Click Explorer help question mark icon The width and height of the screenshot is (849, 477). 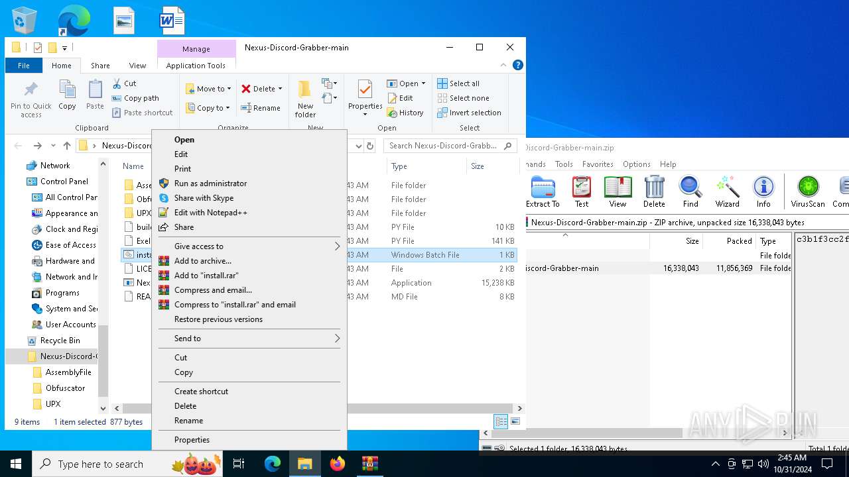coord(518,65)
